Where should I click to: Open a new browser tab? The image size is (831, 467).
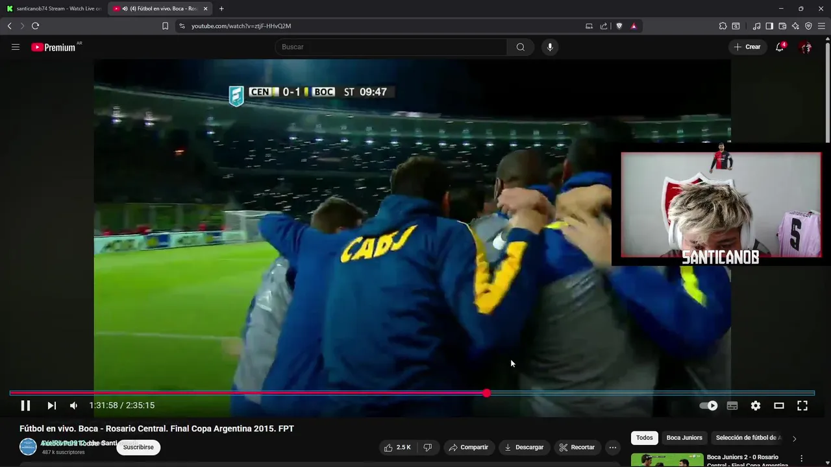tap(221, 8)
